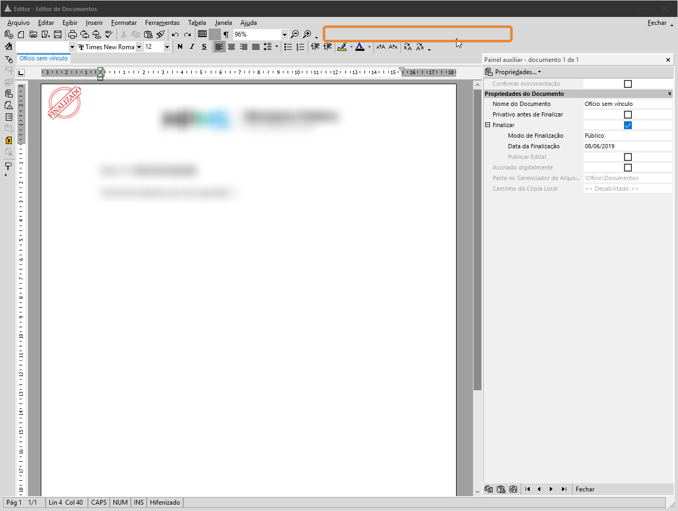Viewport: 678px width, 511px height.
Task: Click the undo arrow icon
Action: click(x=175, y=34)
